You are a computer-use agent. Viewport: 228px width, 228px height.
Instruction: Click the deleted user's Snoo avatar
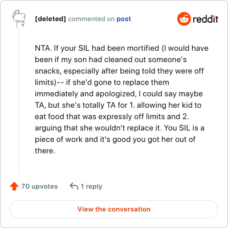(x=18, y=19)
